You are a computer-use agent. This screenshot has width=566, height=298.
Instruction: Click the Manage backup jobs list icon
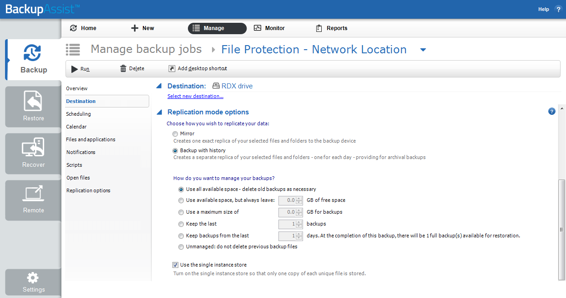(x=73, y=49)
